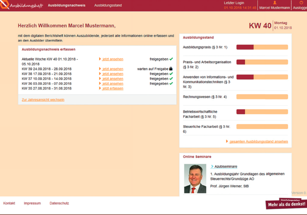Click the Ausbildungsheft logo icon
Screen dimensions: 307x215
click(5, 5)
